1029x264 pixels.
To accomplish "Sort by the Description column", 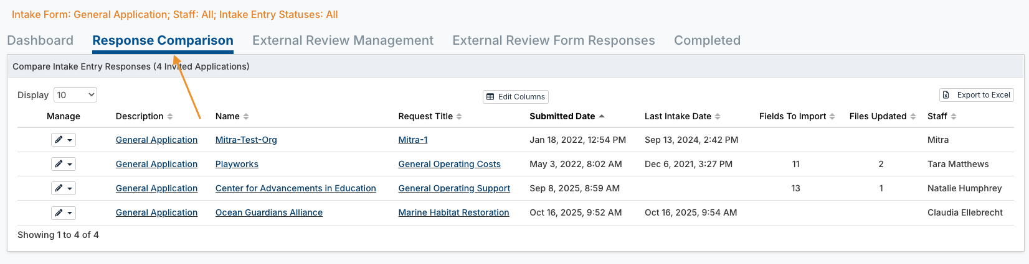I will (145, 116).
